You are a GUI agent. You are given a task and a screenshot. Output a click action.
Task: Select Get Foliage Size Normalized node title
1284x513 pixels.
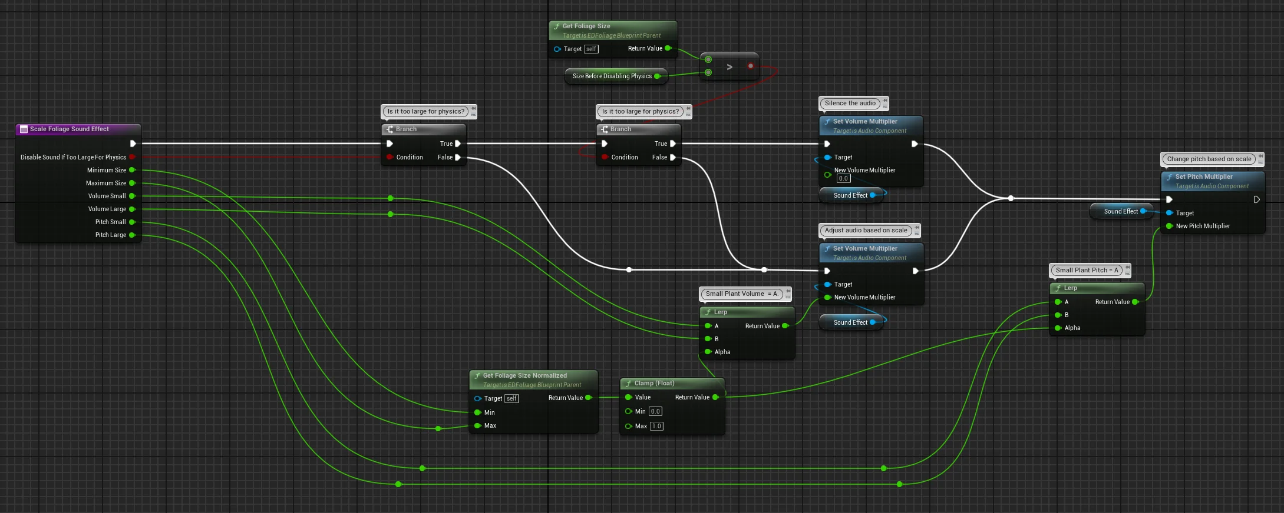524,375
